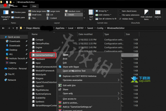The width and height of the screenshot is (166, 111).
Task: Open the Options dropdown in ribbon
Action: 158,15
